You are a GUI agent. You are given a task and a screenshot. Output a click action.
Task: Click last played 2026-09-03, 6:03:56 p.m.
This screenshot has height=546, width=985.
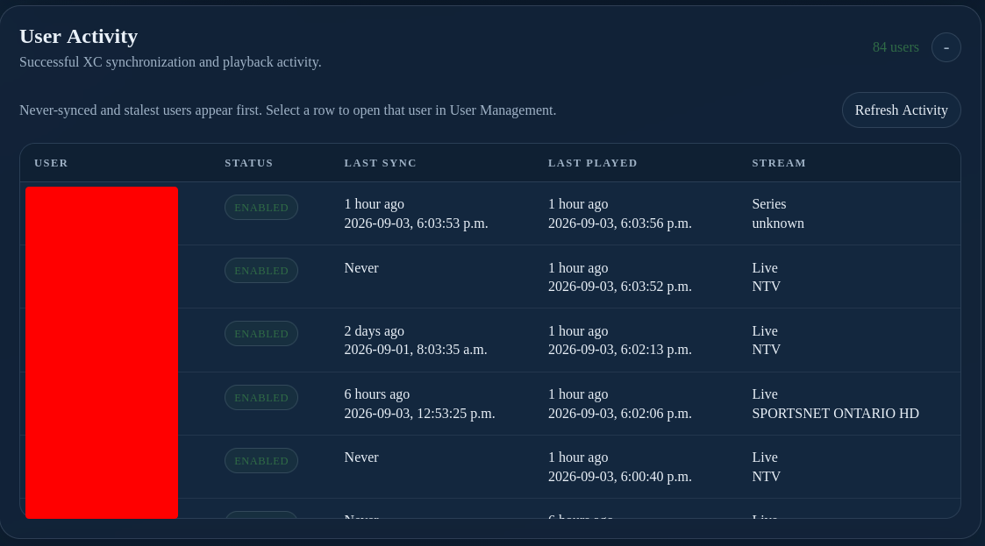(x=620, y=223)
